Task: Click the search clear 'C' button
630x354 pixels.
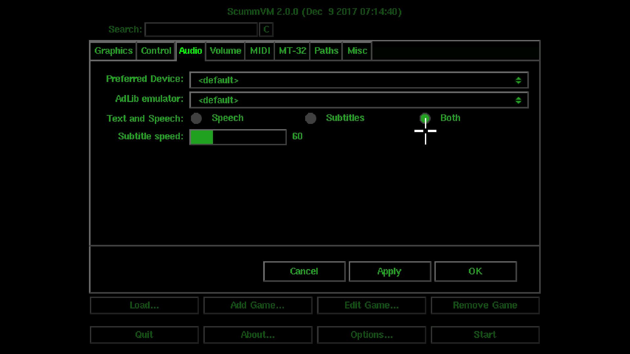Action: coord(266,29)
